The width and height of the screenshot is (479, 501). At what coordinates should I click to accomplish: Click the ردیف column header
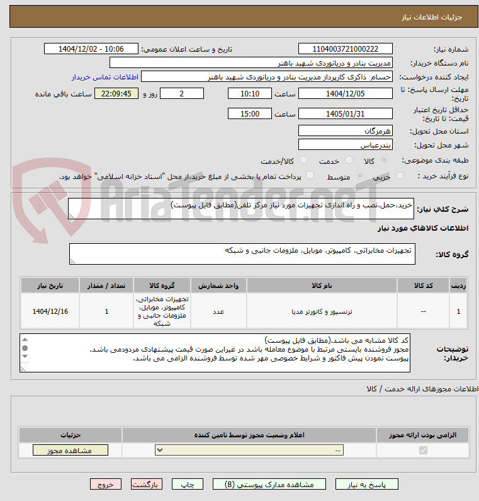tap(459, 285)
